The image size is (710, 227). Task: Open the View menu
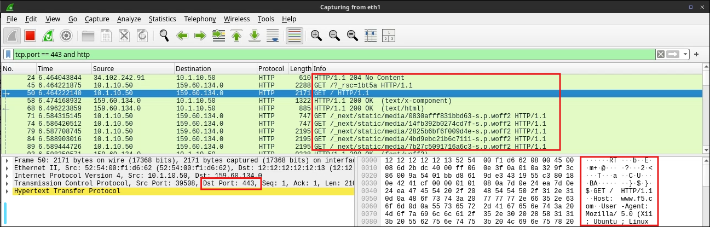click(x=53, y=19)
